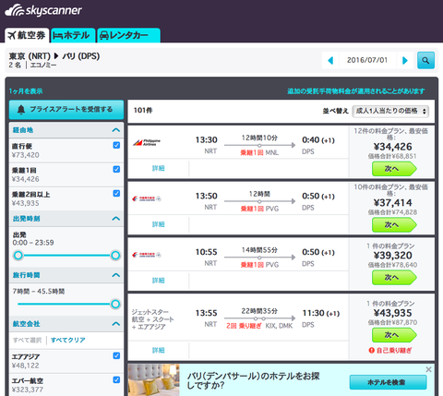Screen dimensions: 443x396
Task: Collapse the 旅行時間 filter section
Action: click(x=116, y=275)
